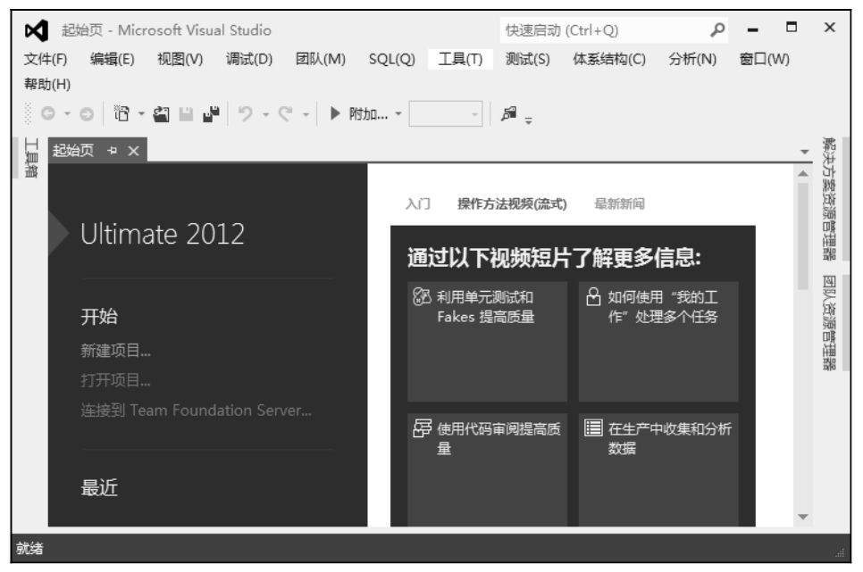Open the Redo history dropdown arrow
Screen dimensions: 863x572
tap(306, 114)
